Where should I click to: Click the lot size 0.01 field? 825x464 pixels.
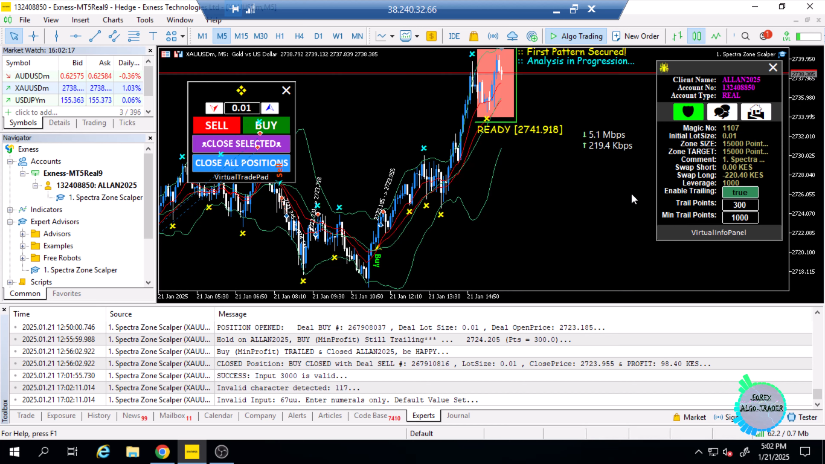pyautogui.click(x=242, y=108)
